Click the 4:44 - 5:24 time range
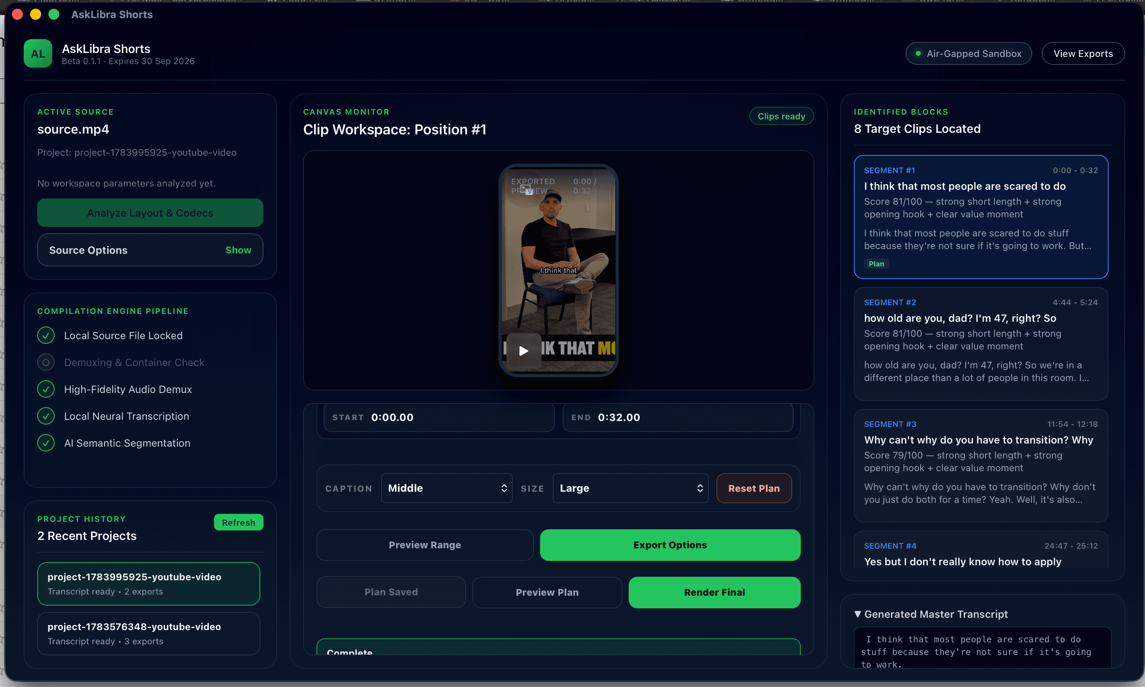The height and width of the screenshot is (687, 1145). tap(1075, 302)
